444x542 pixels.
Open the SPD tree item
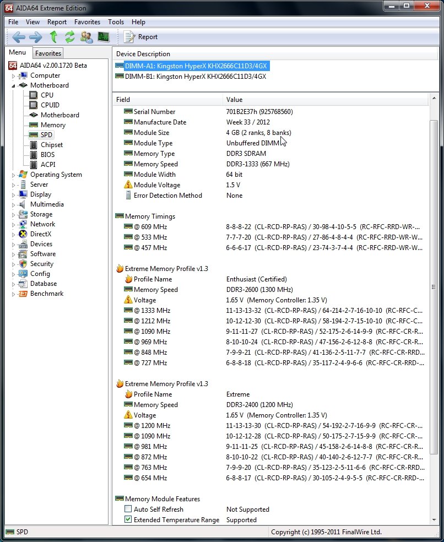46,135
